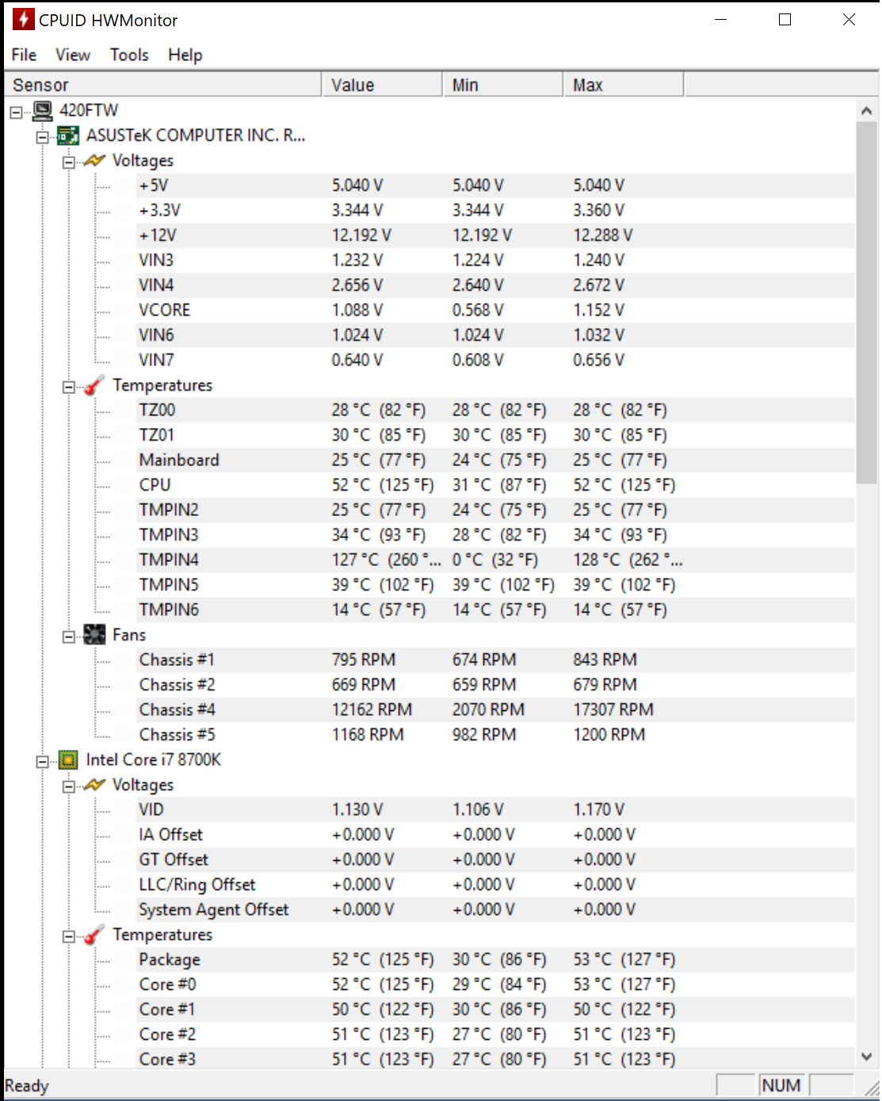This screenshot has width=882, height=1101.
Task: Click the Intel Core i7 8700K chip icon
Action: tap(69, 760)
